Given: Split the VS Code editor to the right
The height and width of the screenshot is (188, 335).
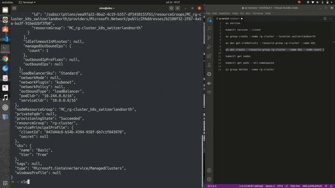Looking at the screenshot, I should coord(325,19).
